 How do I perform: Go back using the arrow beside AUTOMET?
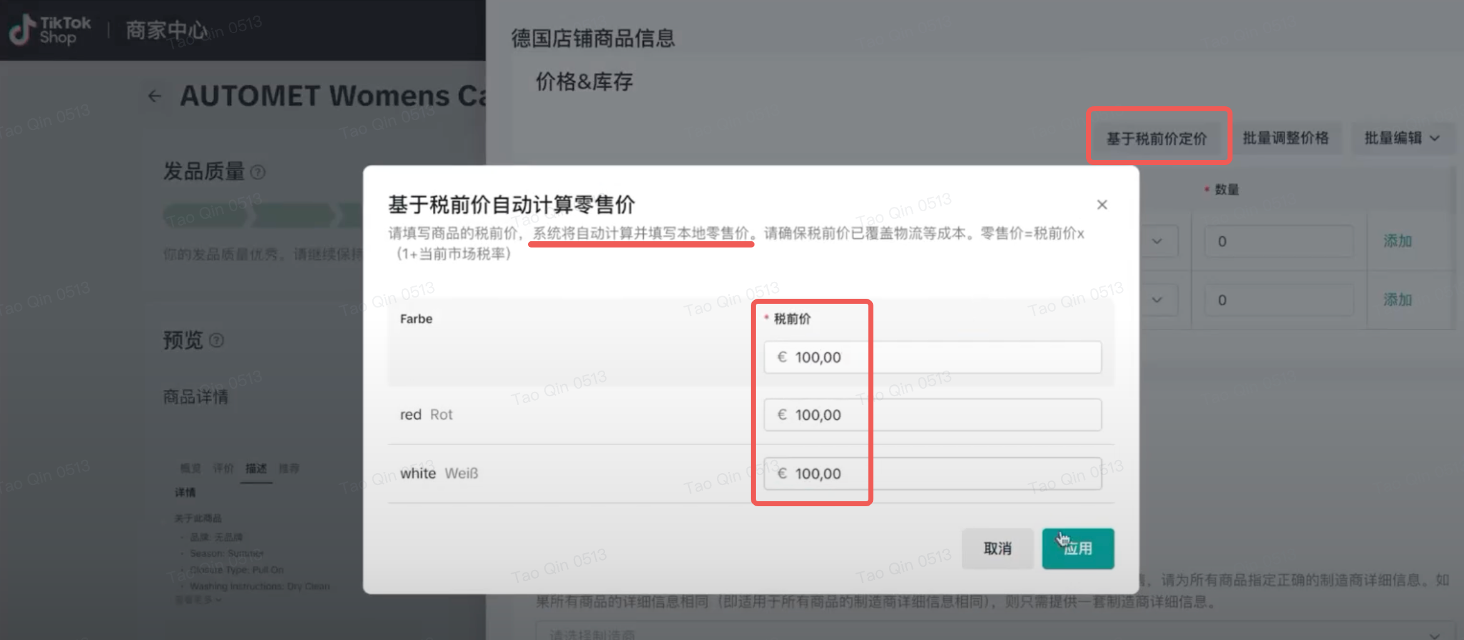tap(155, 96)
